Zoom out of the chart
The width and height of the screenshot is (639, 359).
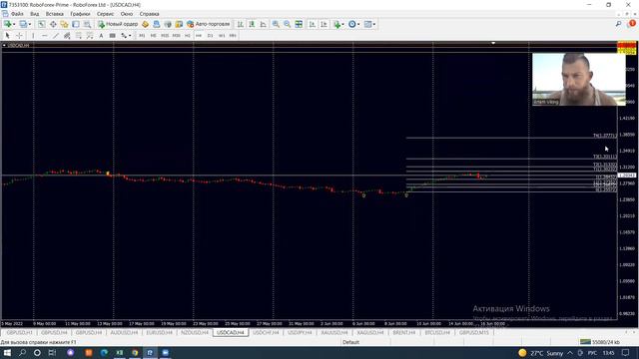click(288, 24)
